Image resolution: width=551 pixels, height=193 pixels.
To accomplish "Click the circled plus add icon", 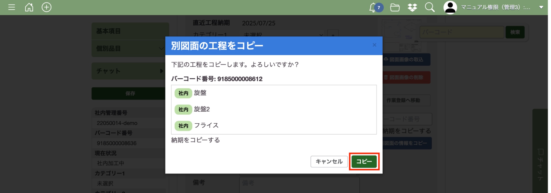I will [46, 7].
